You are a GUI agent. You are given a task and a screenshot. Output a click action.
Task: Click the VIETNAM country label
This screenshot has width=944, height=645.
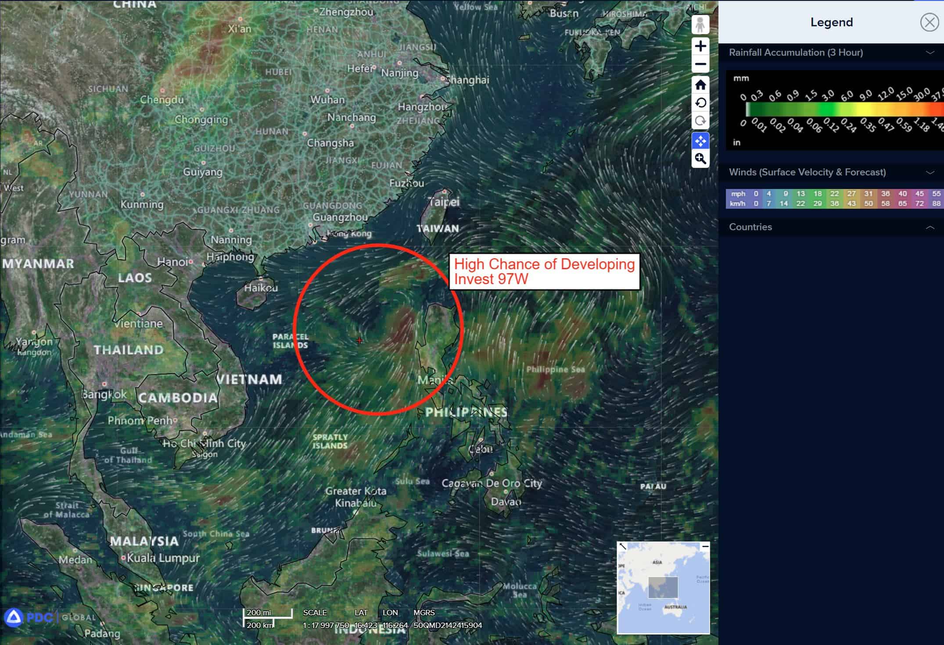[250, 379]
